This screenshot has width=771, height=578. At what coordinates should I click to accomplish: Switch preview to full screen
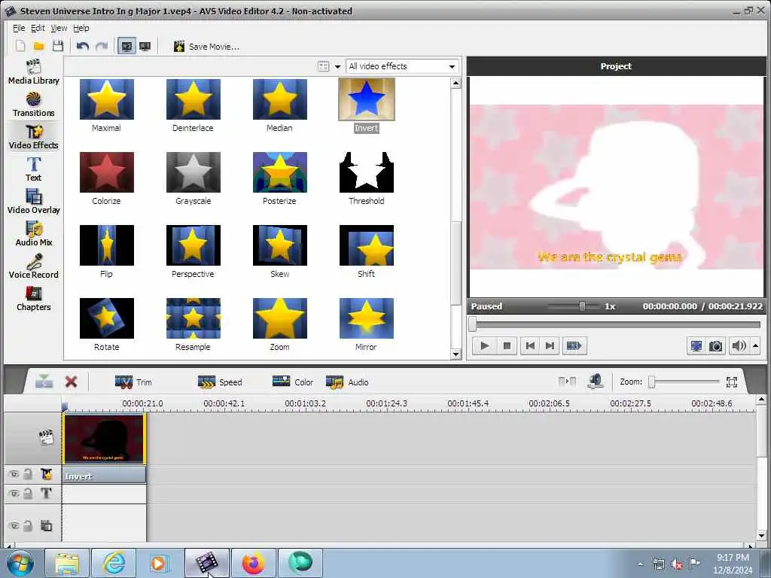coord(696,346)
